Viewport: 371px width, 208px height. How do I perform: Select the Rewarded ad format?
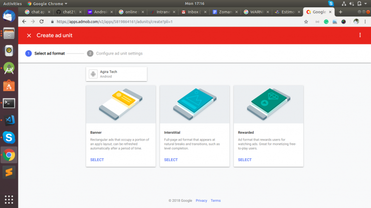pos(244,160)
